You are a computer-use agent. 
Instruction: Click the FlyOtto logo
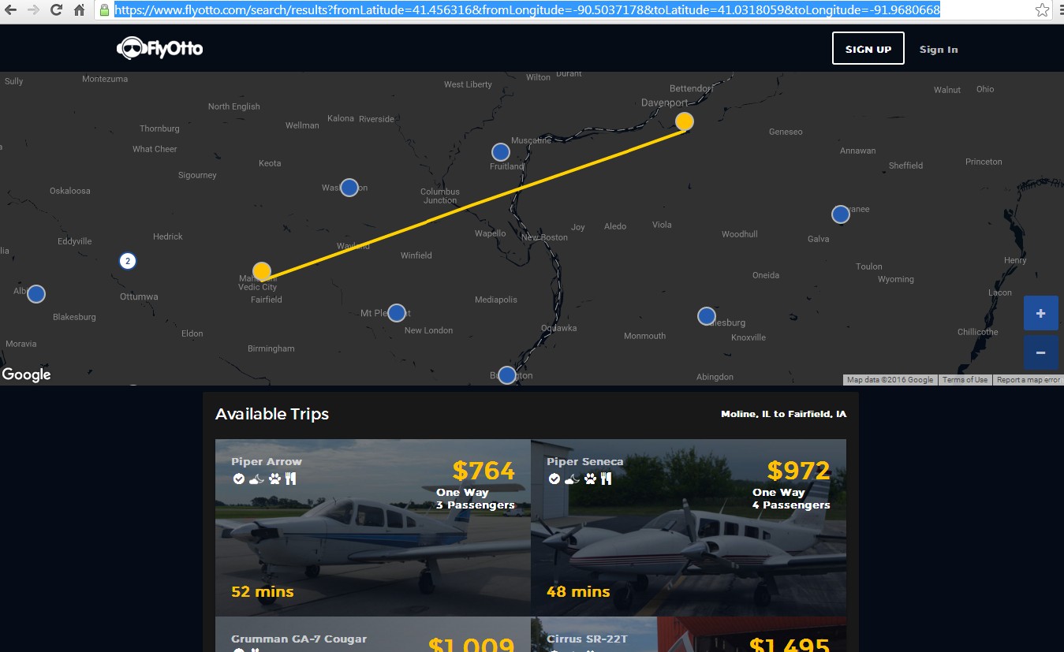[x=160, y=49]
